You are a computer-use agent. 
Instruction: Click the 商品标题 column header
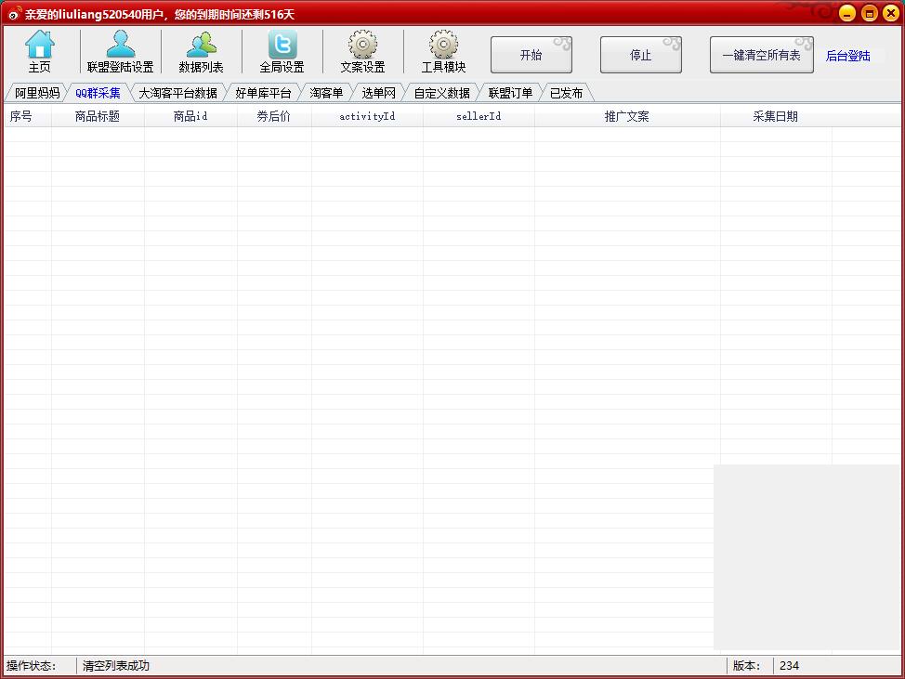pyautogui.click(x=98, y=117)
